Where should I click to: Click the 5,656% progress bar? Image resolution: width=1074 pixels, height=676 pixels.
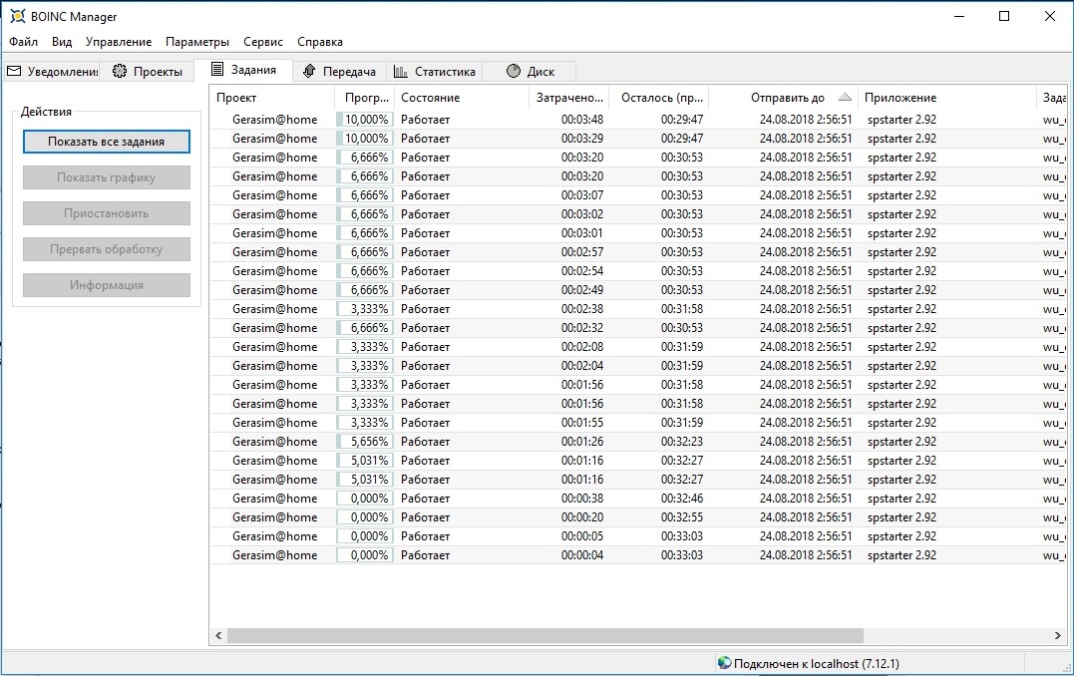tap(365, 442)
